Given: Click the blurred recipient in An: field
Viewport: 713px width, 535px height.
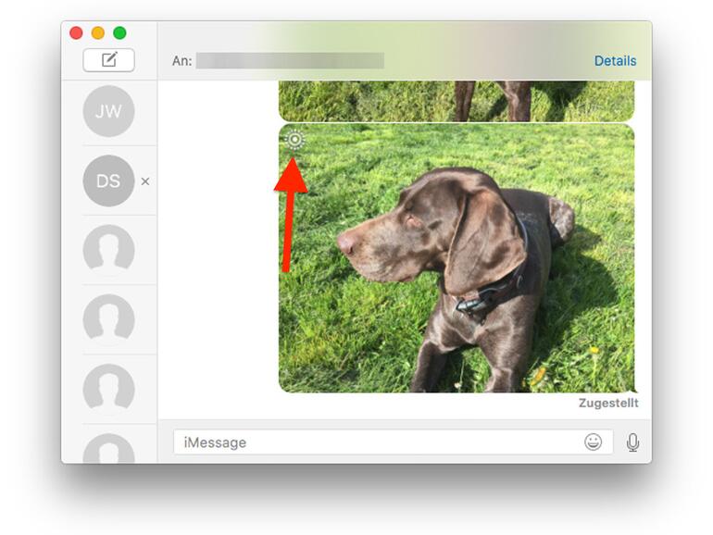Looking at the screenshot, I should click(x=290, y=61).
